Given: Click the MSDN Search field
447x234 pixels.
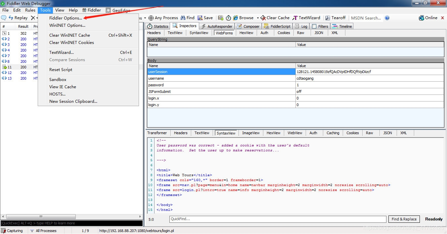Looking at the screenshot, I should (366, 18).
